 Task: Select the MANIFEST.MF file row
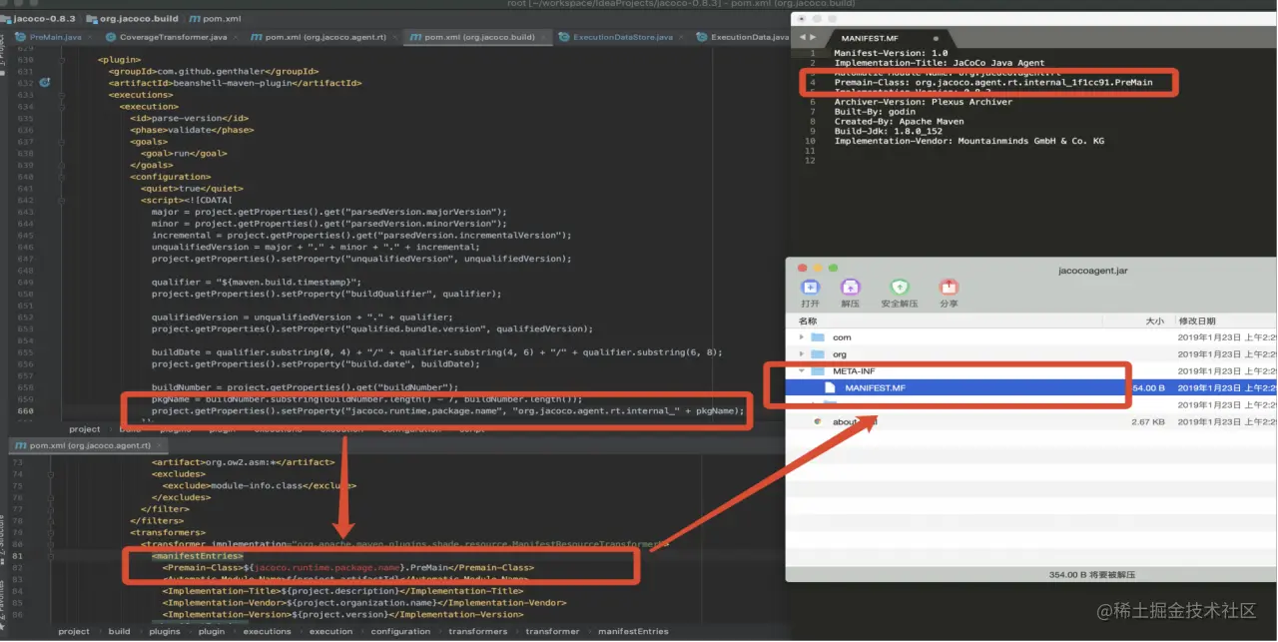coord(1031,387)
